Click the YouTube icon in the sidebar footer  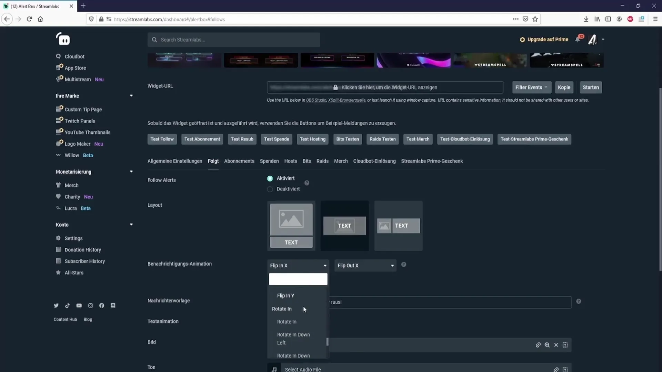point(79,306)
